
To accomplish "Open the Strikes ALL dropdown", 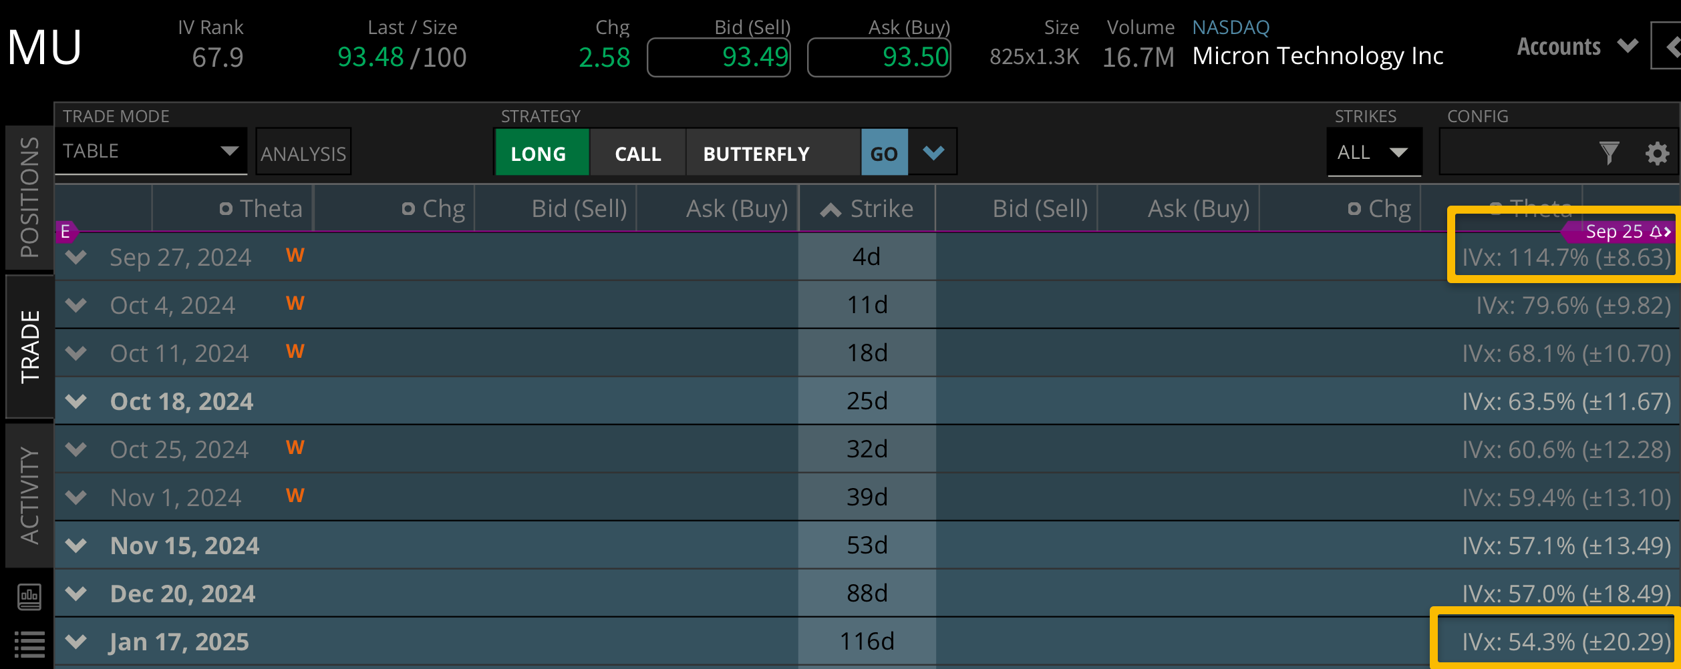I will (x=1374, y=153).
